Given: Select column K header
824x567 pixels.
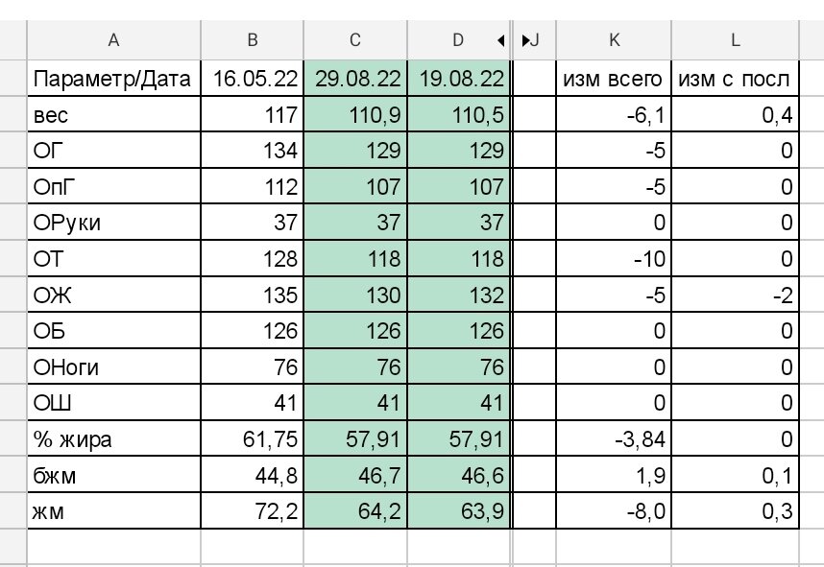Looking at the screenshot, I should pos(614,40).
